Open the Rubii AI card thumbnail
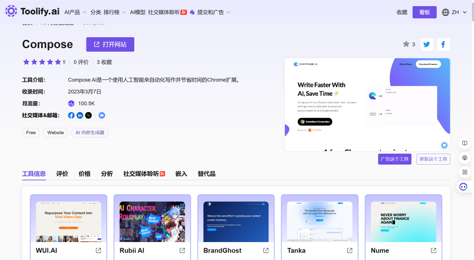 pyautogui.click(x=152, y=221)
